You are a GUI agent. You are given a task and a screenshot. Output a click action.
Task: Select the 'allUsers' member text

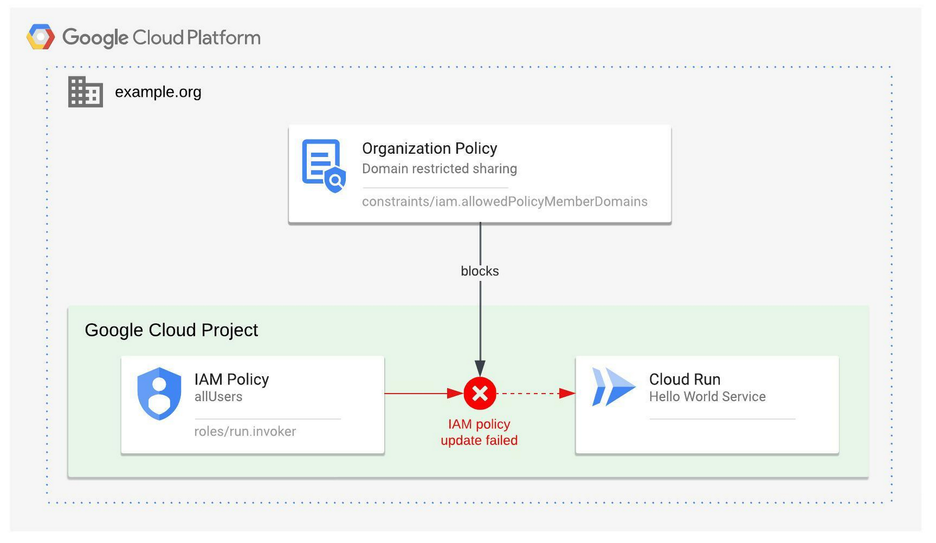(x=218, y=397)
